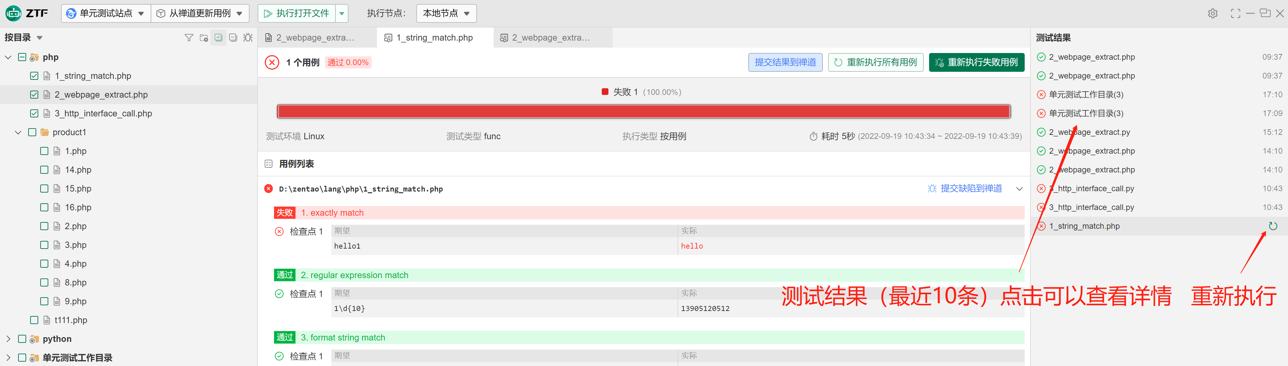The height and width of the screenshot is (366, 1288).
Task: Open settings with the gear icon
Action: point(1213,13)
